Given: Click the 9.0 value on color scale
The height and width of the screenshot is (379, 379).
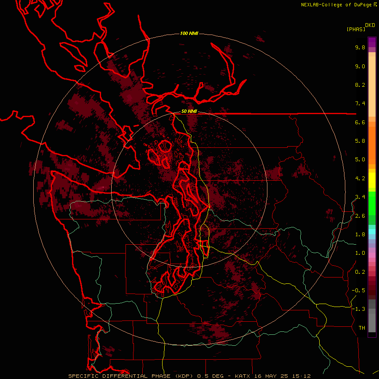Looking at the screenshot, I should 360,66.
